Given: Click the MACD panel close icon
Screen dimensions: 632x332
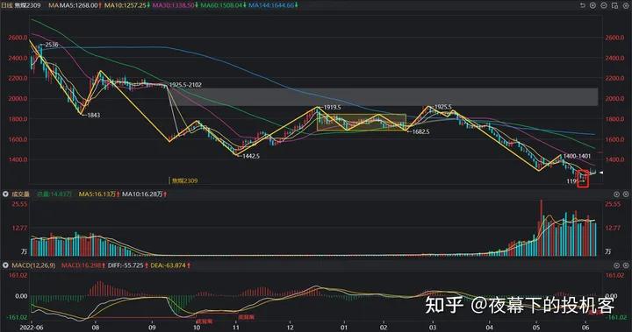Looking at the screenshot, I should coord(626,265).
